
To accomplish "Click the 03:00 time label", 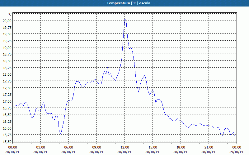I will point(40,147).
